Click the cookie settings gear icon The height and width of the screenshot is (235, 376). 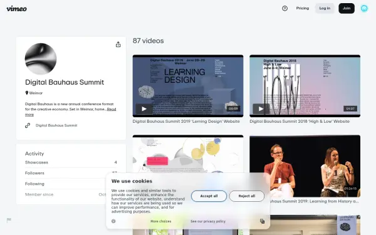113,221
